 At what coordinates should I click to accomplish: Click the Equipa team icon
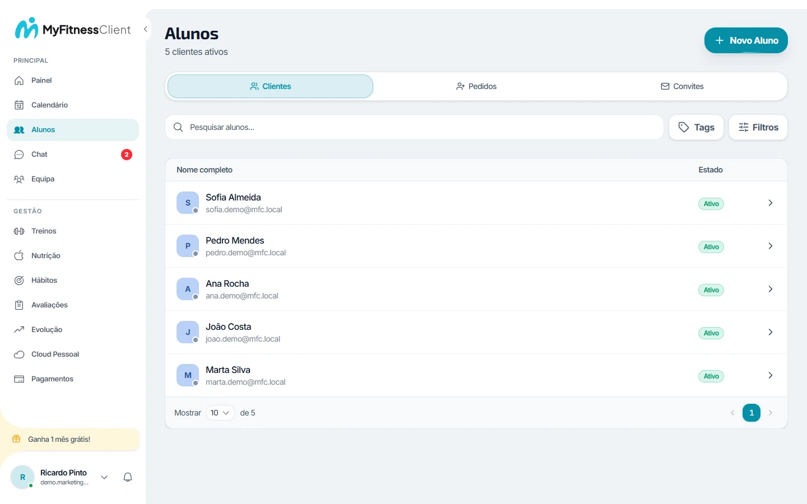pyautogui.click(x=19, y=179)
